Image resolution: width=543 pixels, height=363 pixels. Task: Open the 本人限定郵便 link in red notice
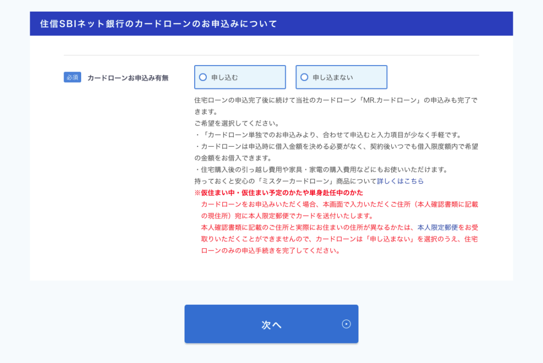(437, 228)
